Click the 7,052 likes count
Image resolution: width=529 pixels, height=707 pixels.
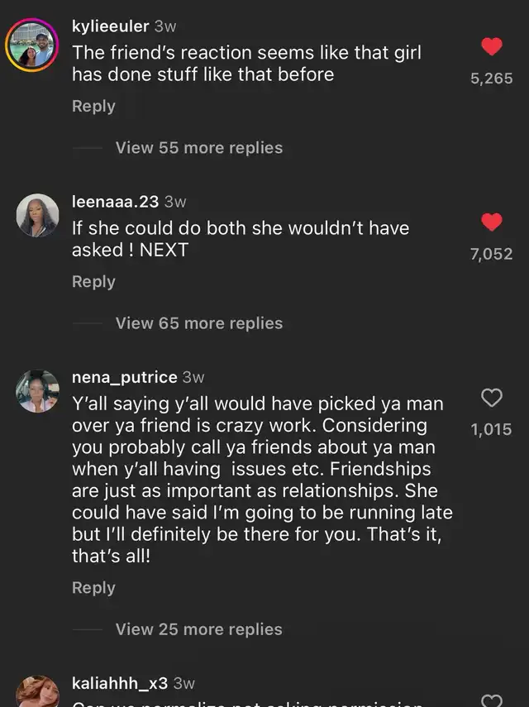[x=491, y=255]
